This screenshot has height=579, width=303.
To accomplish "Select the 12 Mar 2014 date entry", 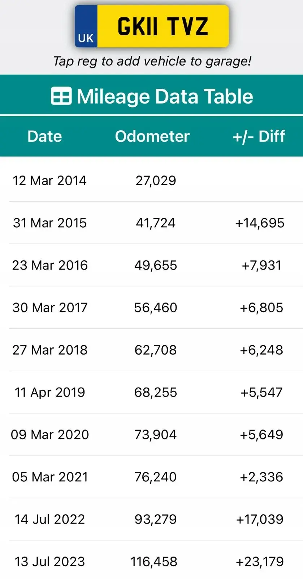I will (x=49, y=180).
